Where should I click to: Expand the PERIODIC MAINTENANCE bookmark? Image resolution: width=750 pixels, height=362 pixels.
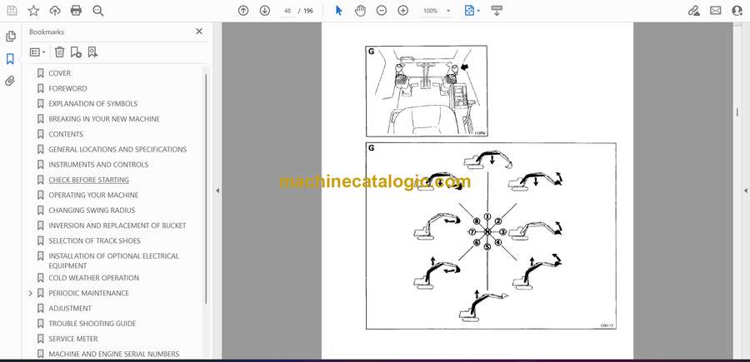point(31,293)
